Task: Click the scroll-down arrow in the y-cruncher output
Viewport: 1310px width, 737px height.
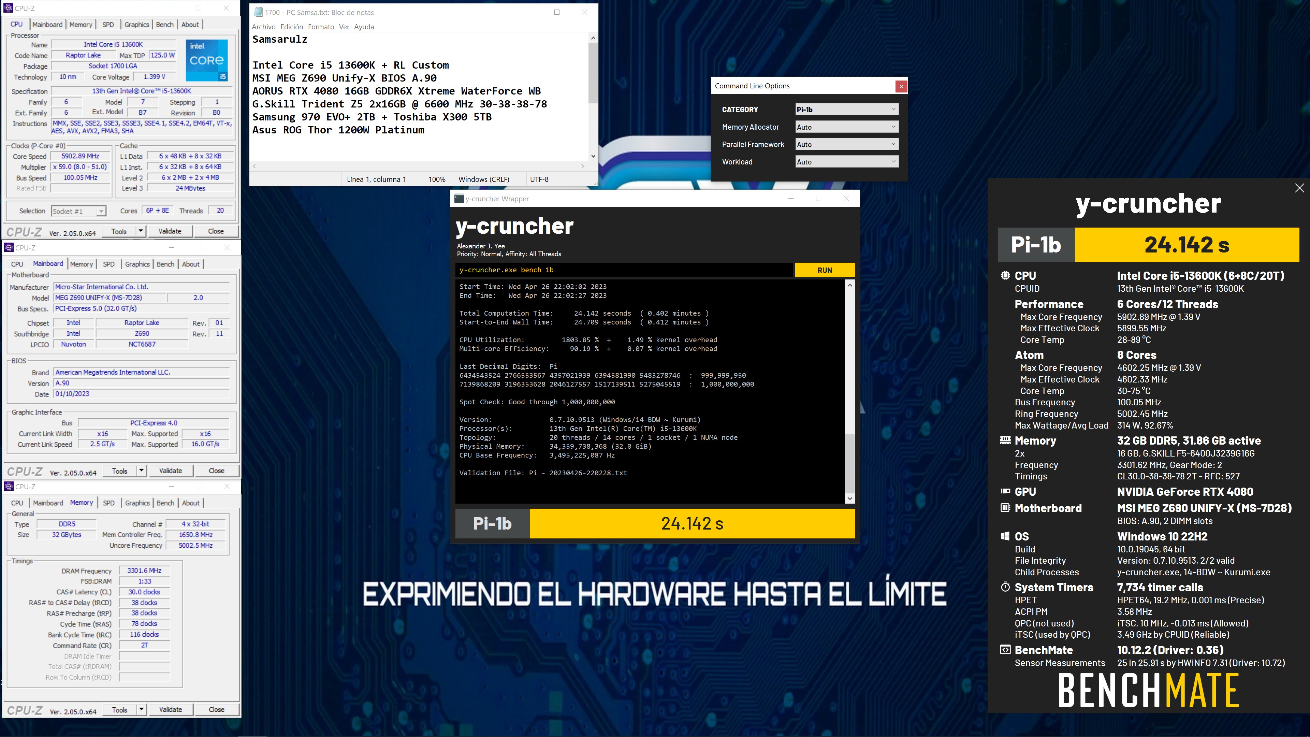Action: pos(849,498)
